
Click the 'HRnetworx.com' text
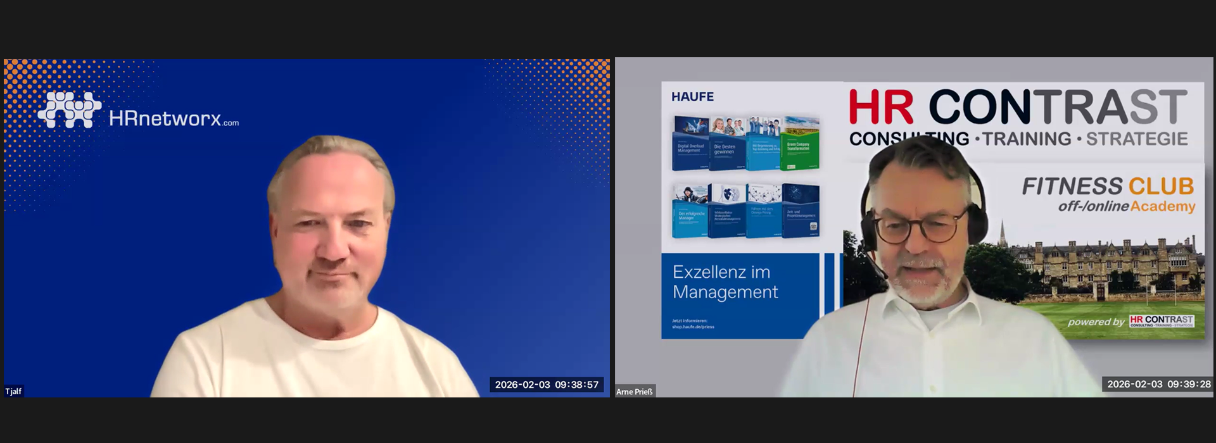(174, 118)
